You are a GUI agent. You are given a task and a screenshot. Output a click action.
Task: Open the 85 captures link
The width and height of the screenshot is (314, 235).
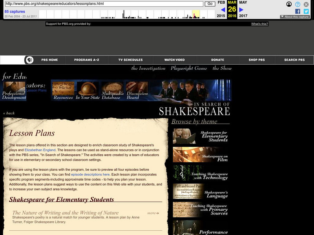(x=15, y=12)
